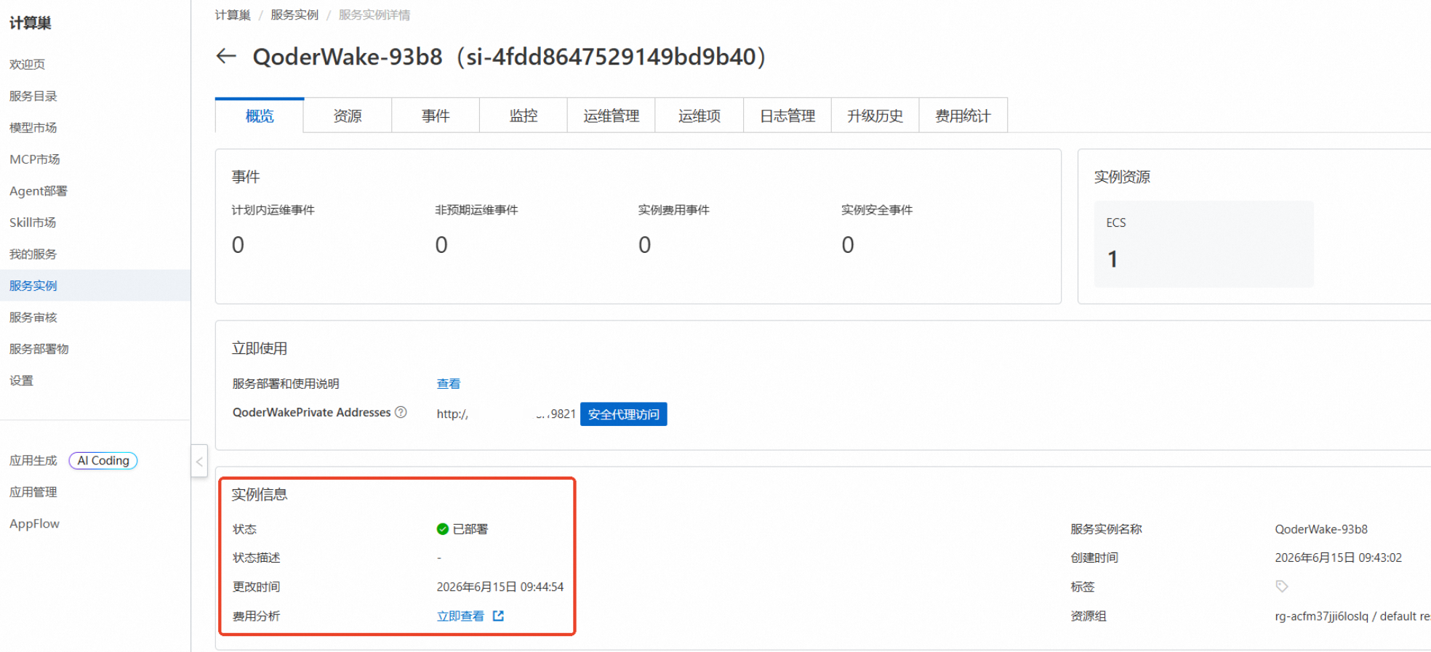Go to 服务部署物 in the sidebar

click(x=39, y=349)
